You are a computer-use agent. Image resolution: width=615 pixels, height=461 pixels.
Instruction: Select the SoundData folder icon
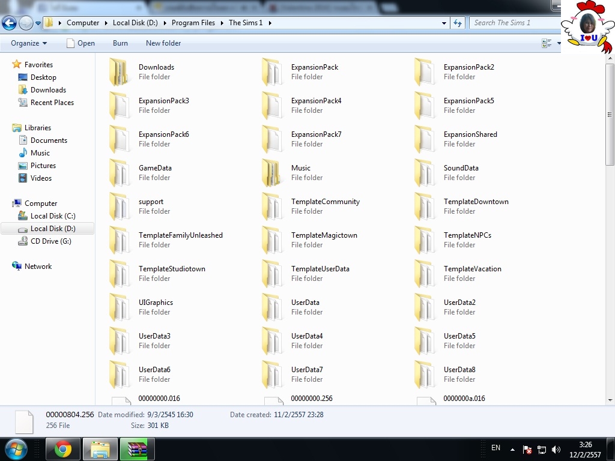click(x=425, y=172)
